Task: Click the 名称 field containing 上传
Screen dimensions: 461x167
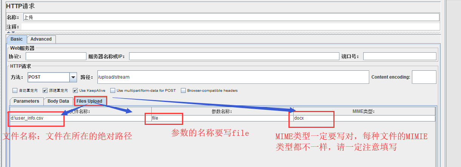Action: (231, 17)
